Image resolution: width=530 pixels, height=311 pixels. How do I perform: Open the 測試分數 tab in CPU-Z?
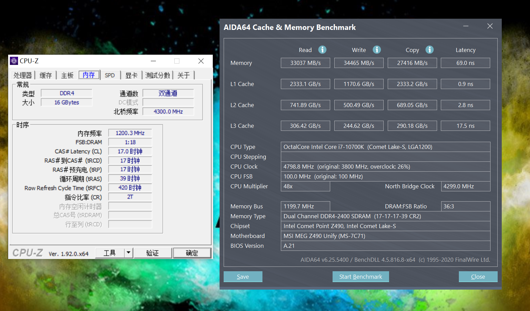pyautogui.click(x=158, y=75)
